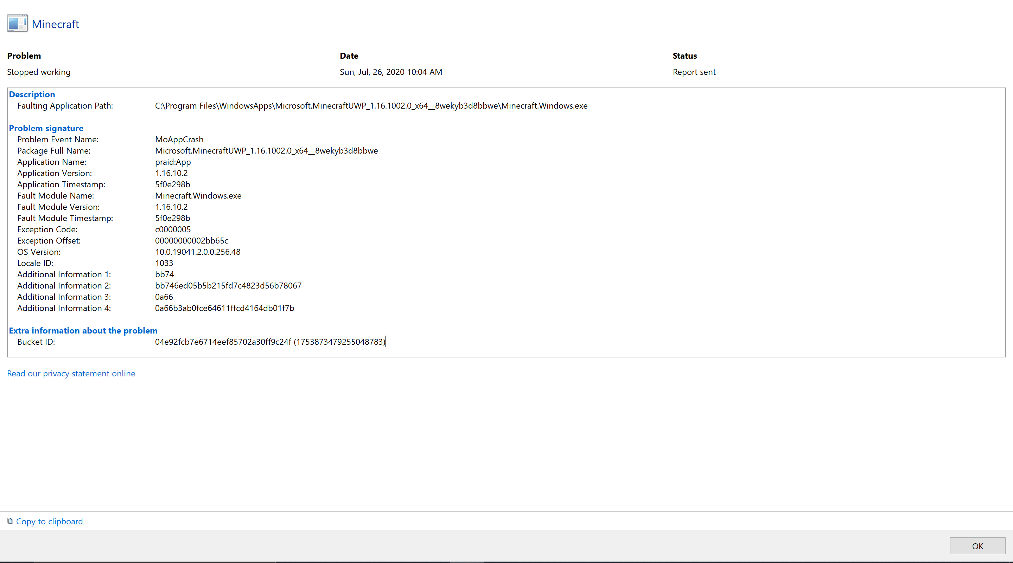Click the Report sent status text
This screenshot has height=563, width=1013.
pyautogui.click(x=694, y=72)
